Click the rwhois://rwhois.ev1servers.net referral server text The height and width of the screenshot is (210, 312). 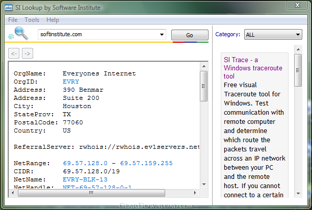(139, 147)
